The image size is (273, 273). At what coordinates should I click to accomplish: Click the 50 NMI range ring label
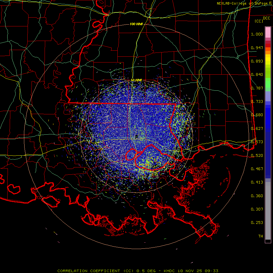(x=136, y=80)
